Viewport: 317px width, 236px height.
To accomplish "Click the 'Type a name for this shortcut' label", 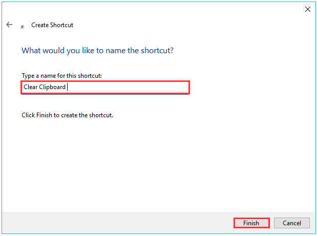I will point(61,76).
